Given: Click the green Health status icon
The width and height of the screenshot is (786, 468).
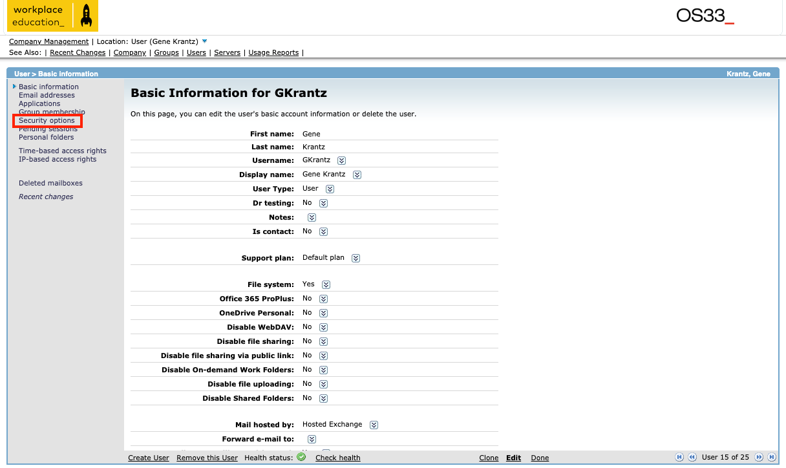Looking at the screenshot, I should coord(301,457).
